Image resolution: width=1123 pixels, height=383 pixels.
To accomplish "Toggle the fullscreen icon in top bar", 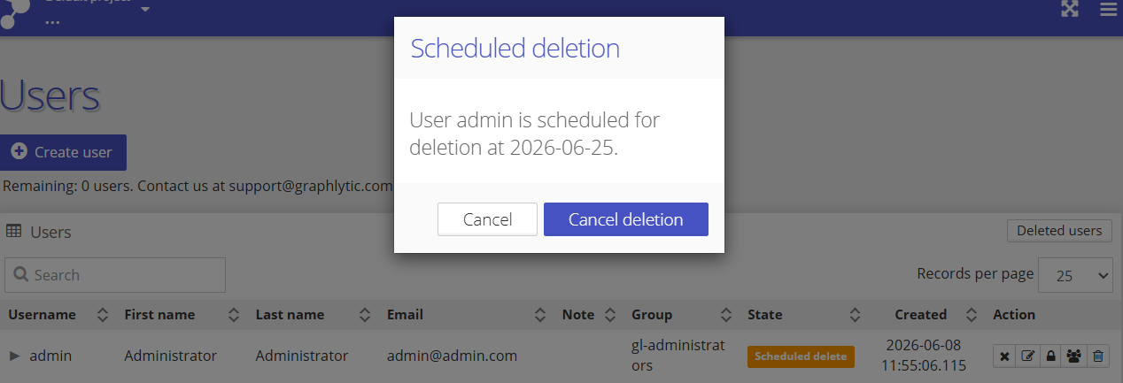I will [1070, 9].
